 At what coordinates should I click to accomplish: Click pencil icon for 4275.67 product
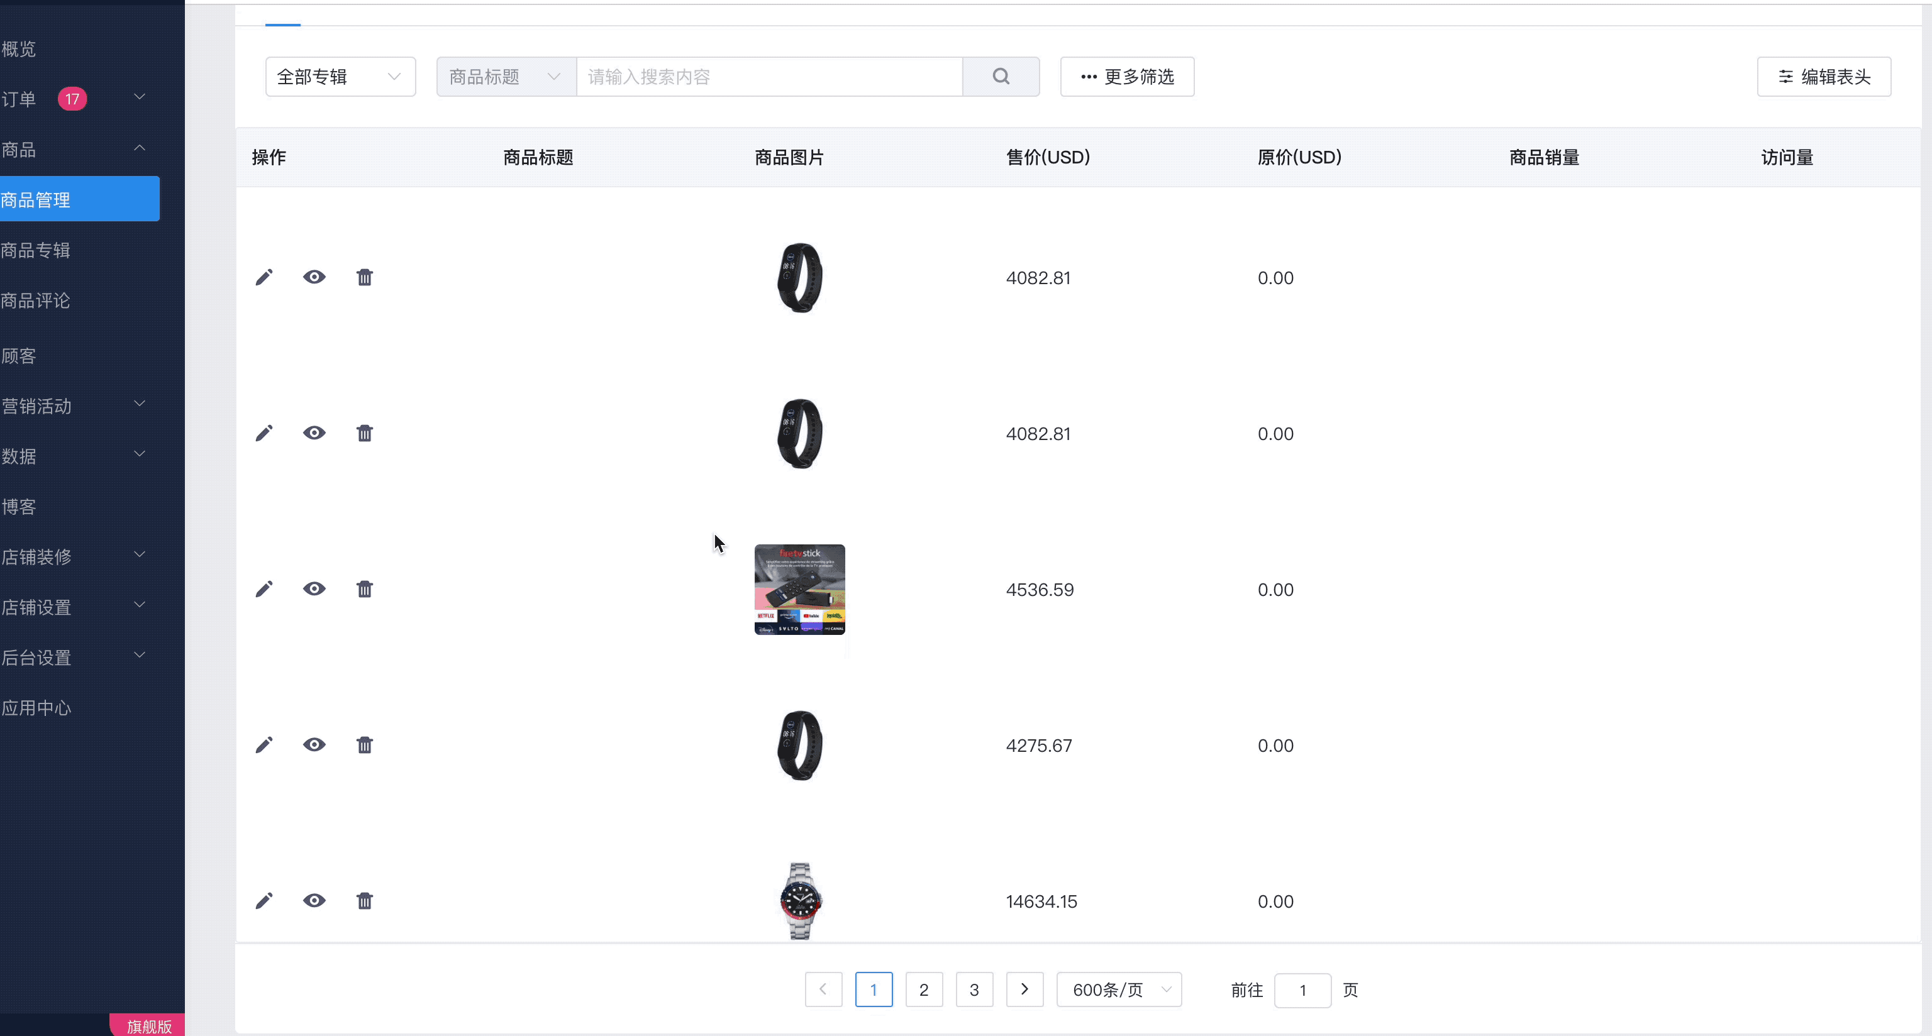point(264,745)
